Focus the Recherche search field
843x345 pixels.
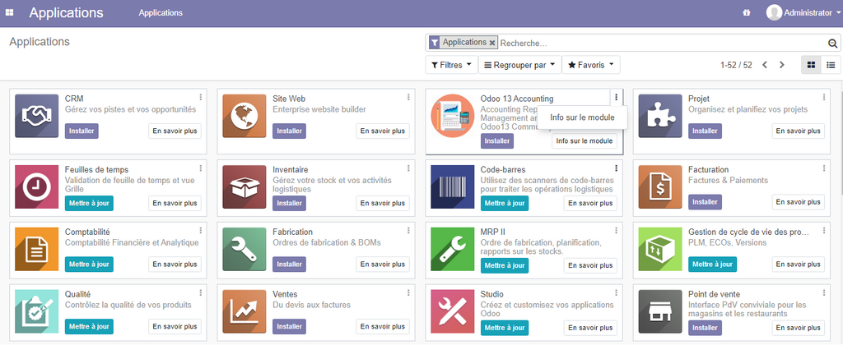pos(659,43)
